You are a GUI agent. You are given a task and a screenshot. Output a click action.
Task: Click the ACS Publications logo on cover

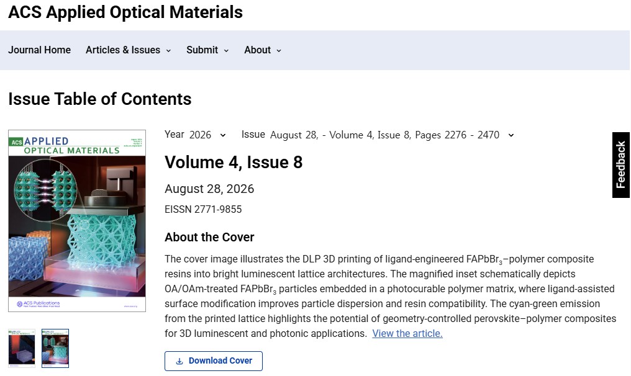point(39,303)
